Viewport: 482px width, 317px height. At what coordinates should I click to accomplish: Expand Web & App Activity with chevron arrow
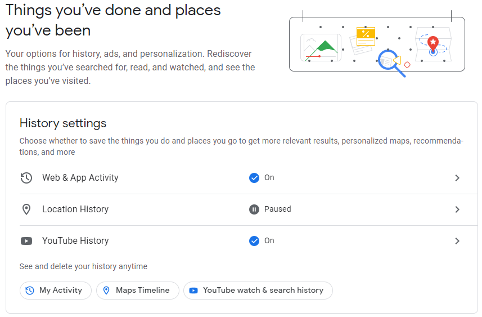tap(457, 178)
